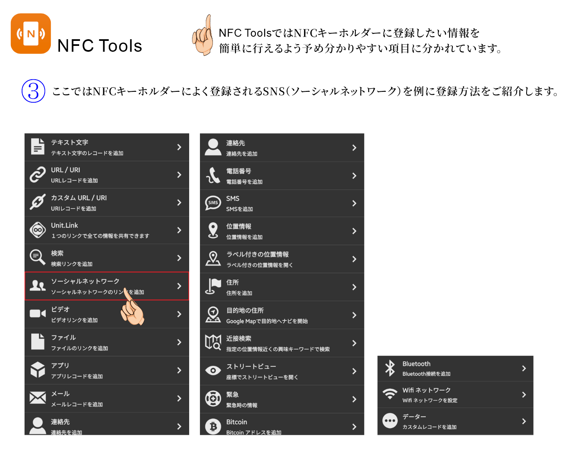Open the ソーシャルネットワーク row chevron
Image resolution: width=587 pixels, height=456 pixels.
click(179, 286)
